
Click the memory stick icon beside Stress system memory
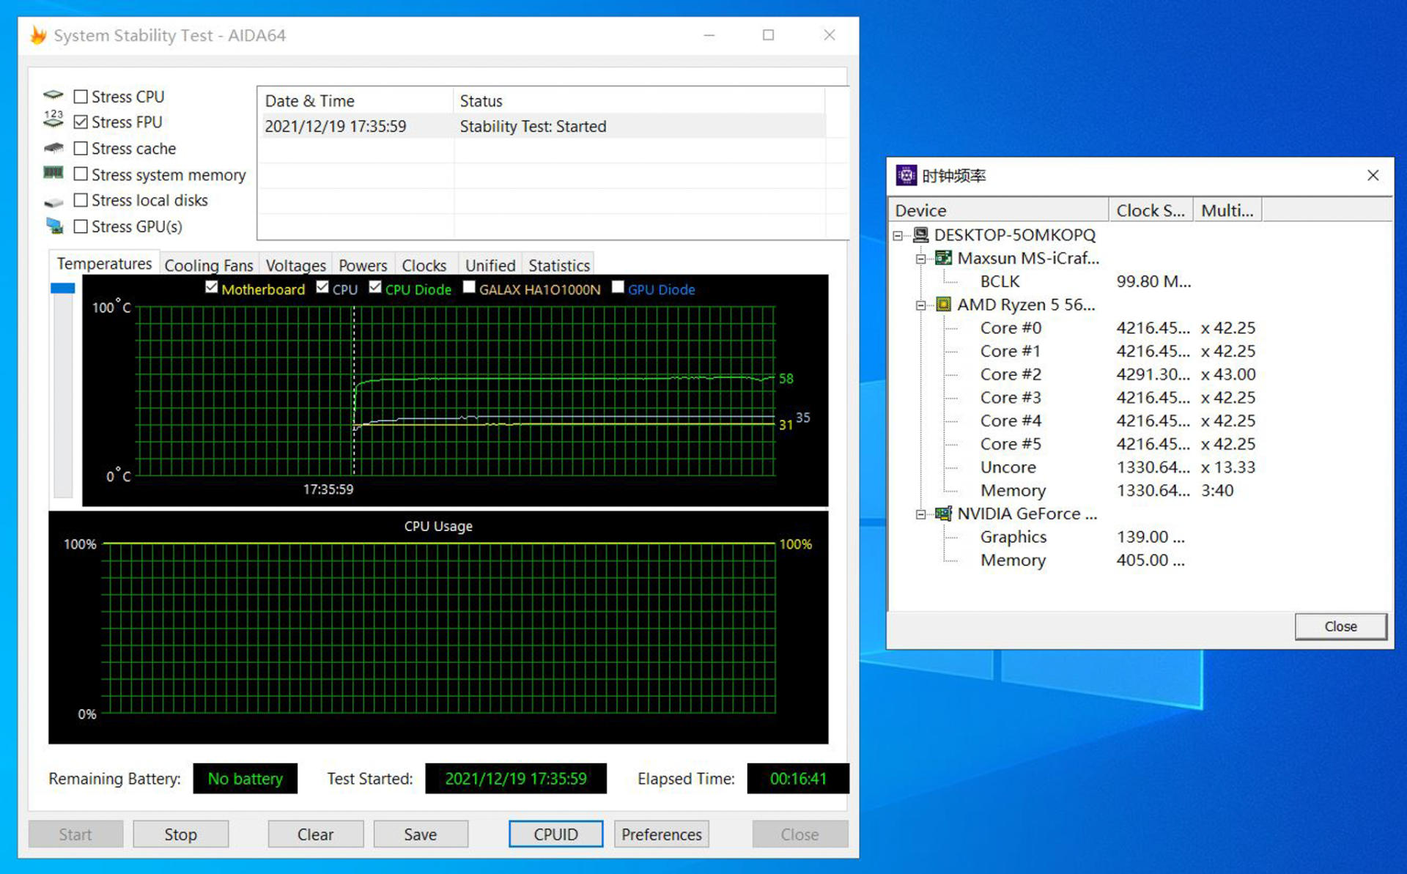coord(53,174)
